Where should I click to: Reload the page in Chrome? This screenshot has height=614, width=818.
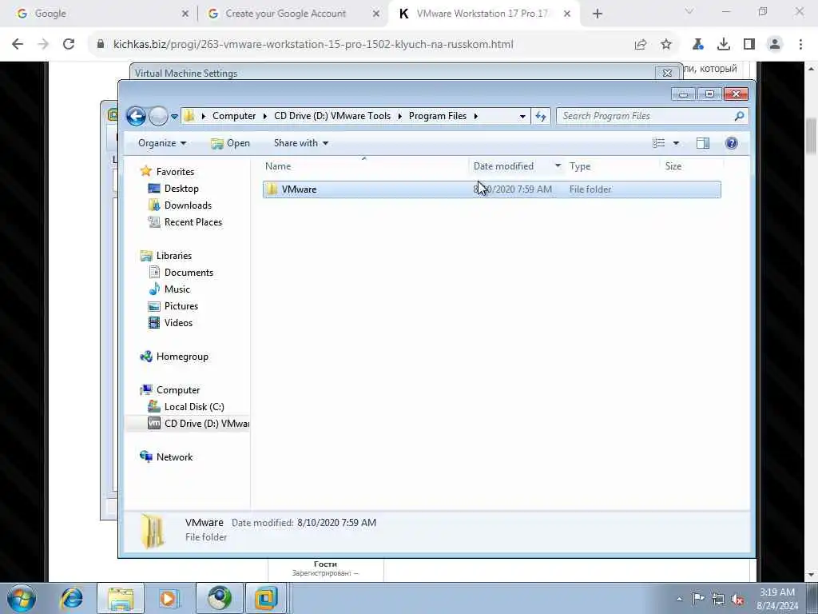[x=69, y=45]
